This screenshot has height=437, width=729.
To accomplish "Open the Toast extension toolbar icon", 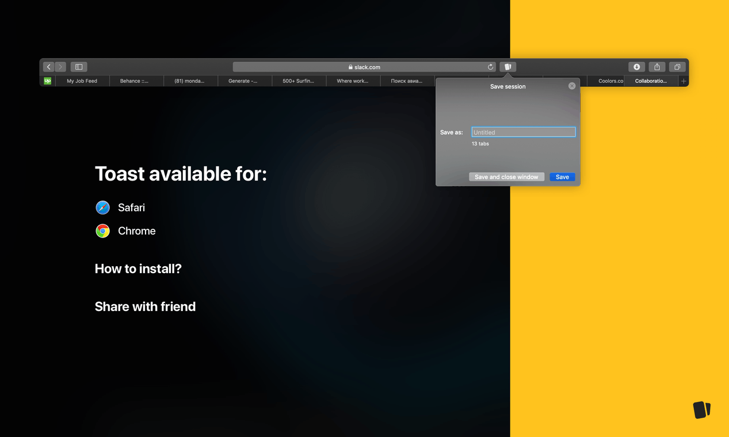I will click(508, 67).
